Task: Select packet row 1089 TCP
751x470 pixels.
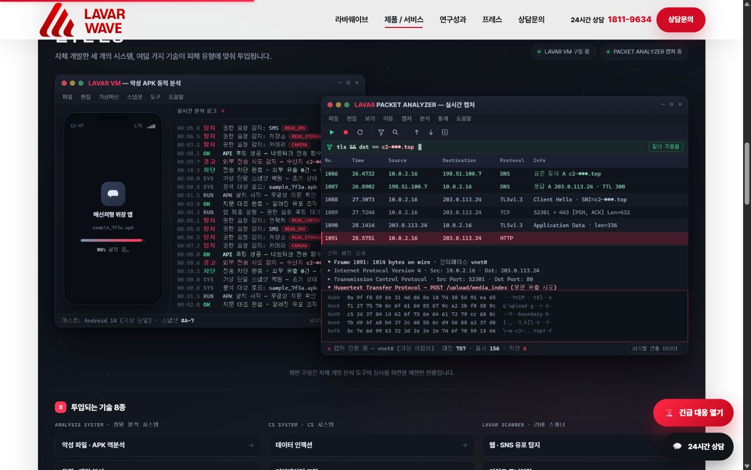Action: [504, 212]
